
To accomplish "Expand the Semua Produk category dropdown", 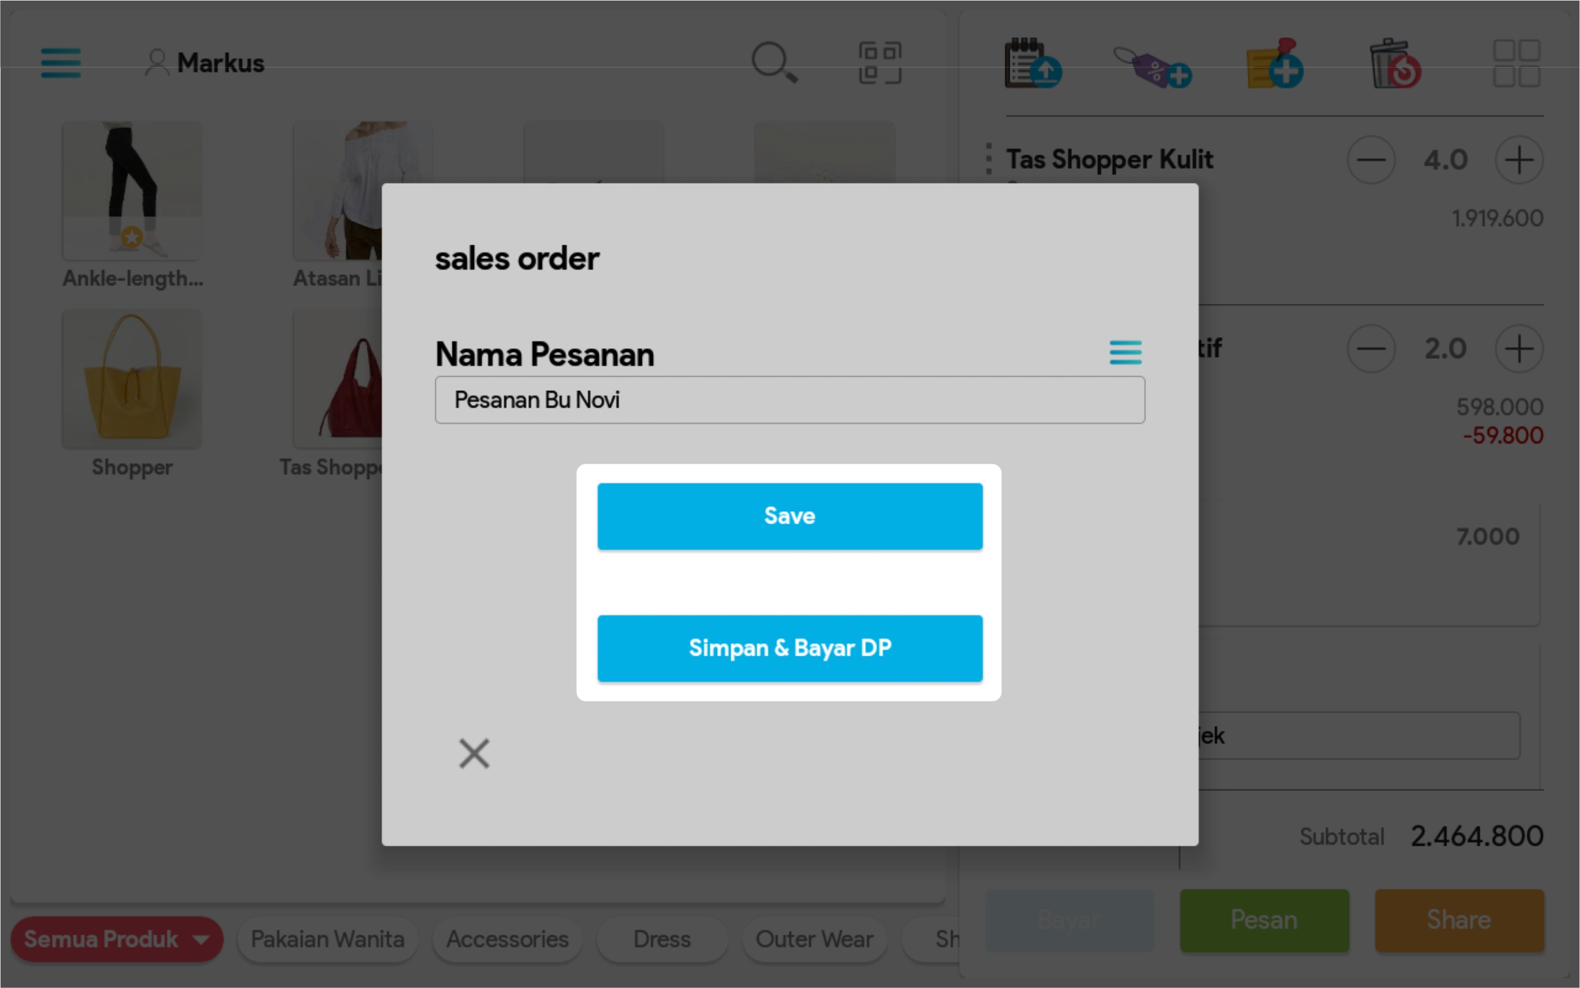I will [117, 939].
